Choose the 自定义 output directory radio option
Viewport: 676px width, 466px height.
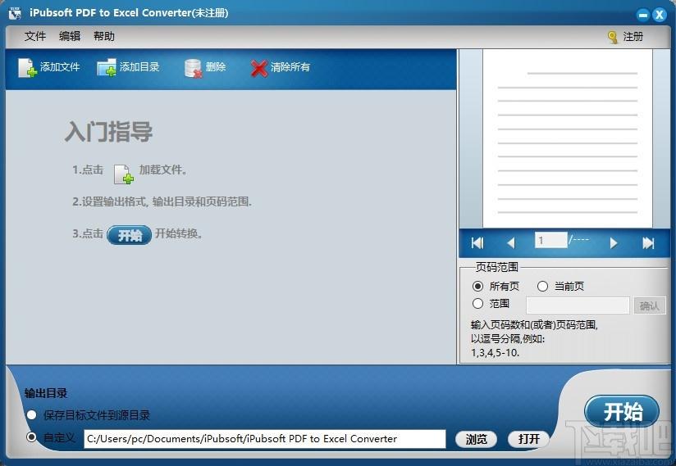click(x=31, y=437)
